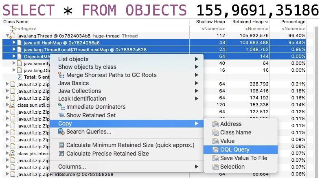Expand the ThreadLocal$ThreadLocalMap node
Viewport: 322px width, 178px height.
pos(14,49)
